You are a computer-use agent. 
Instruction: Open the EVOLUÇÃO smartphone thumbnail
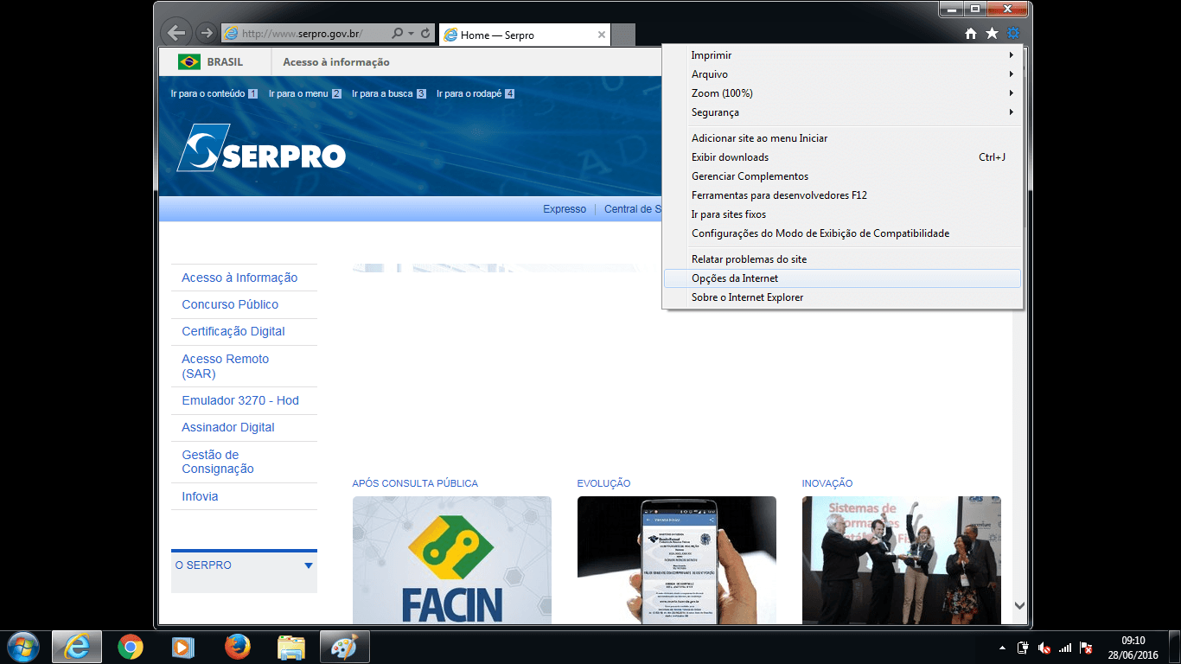677,560
